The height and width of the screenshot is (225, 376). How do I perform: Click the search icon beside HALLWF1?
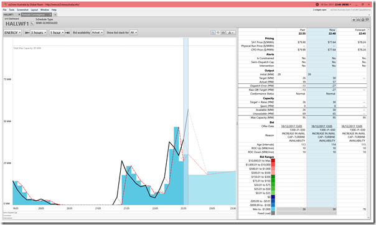pyautogui.click(x=32, y=24)
